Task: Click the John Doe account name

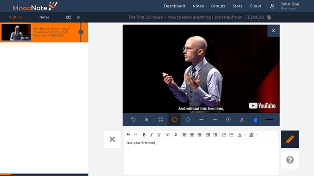Action: (289, 4)
